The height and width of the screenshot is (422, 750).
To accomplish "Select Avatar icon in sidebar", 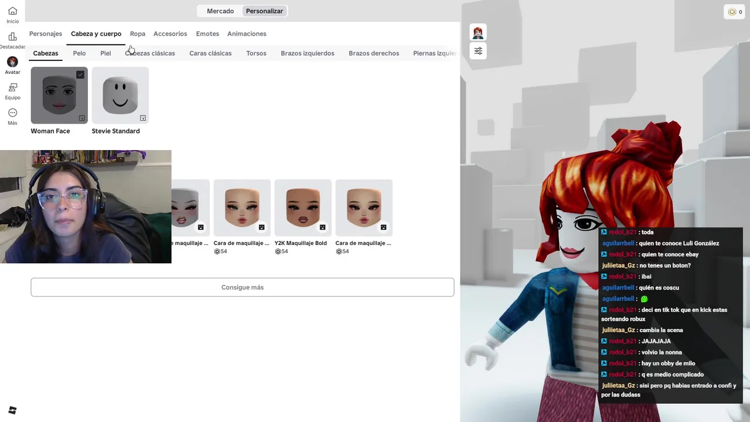I will [x=12, y=62].
